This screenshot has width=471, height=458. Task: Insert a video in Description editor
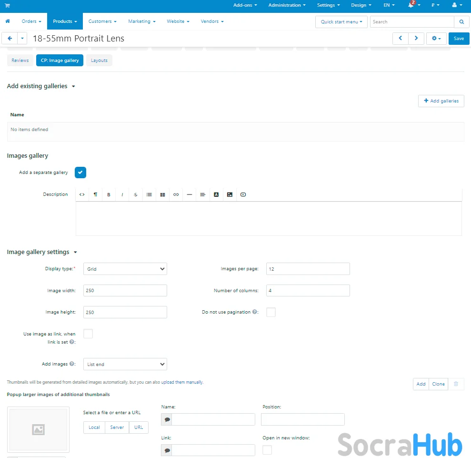[x=243, y=195]
